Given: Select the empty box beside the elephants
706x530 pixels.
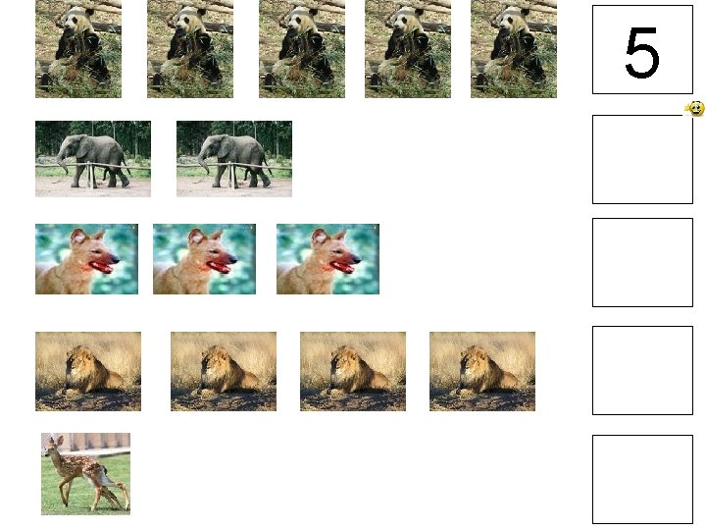Looking at the screenshot, I should 642,160.
